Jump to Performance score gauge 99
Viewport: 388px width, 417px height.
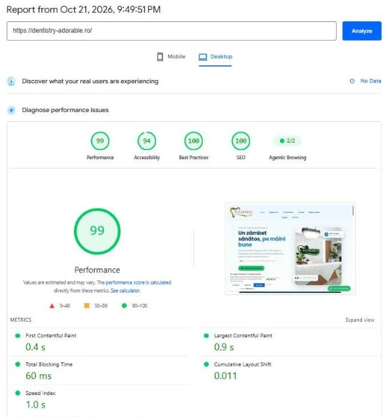[100, 141]
